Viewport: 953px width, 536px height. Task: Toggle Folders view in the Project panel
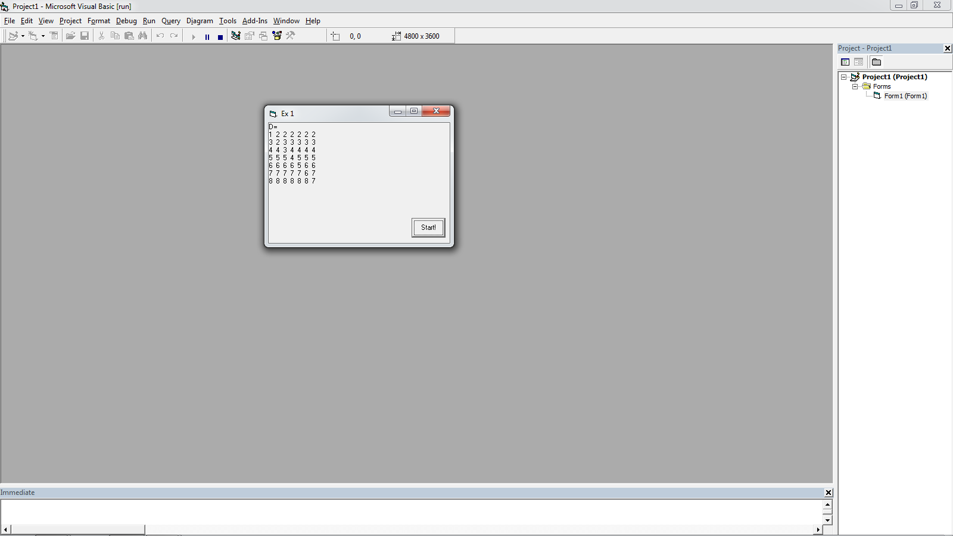(876, 62)
